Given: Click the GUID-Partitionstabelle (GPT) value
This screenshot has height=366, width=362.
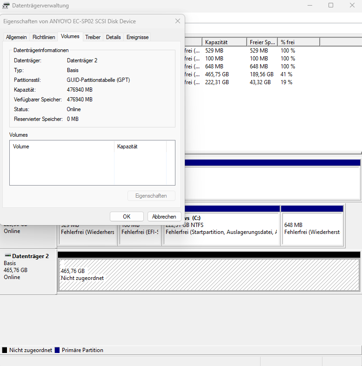Looking at the screenshot, I should pyautogui.click(x=98, y=80).
